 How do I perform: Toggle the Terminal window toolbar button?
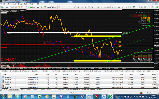[x=23, y=7]
